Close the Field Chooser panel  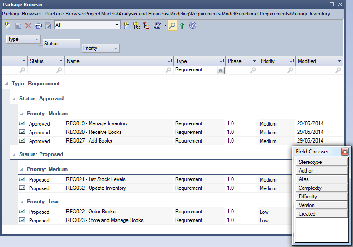tap(345, 152)
